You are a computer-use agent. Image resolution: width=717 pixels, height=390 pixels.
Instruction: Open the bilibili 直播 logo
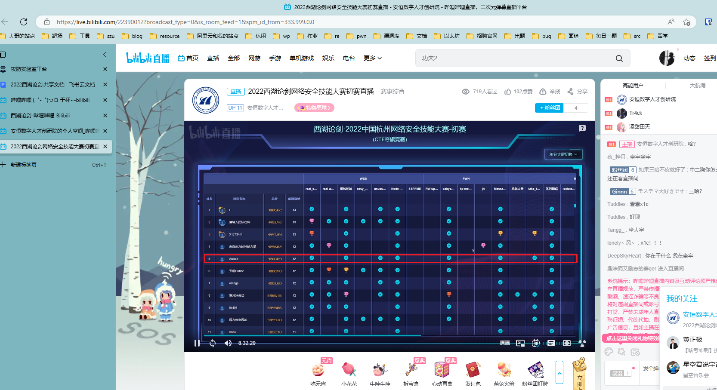click(x=147, y=58)
